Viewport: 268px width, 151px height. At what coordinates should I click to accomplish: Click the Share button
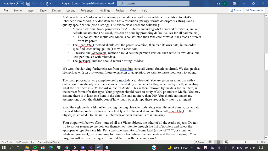[235, 10]
